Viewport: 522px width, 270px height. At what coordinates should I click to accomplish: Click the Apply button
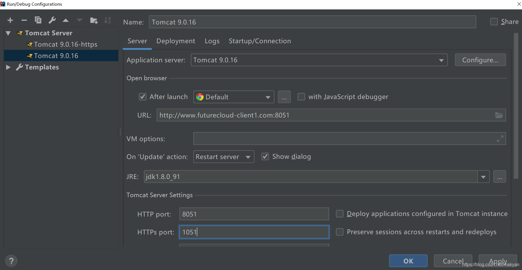coord(498,261)
